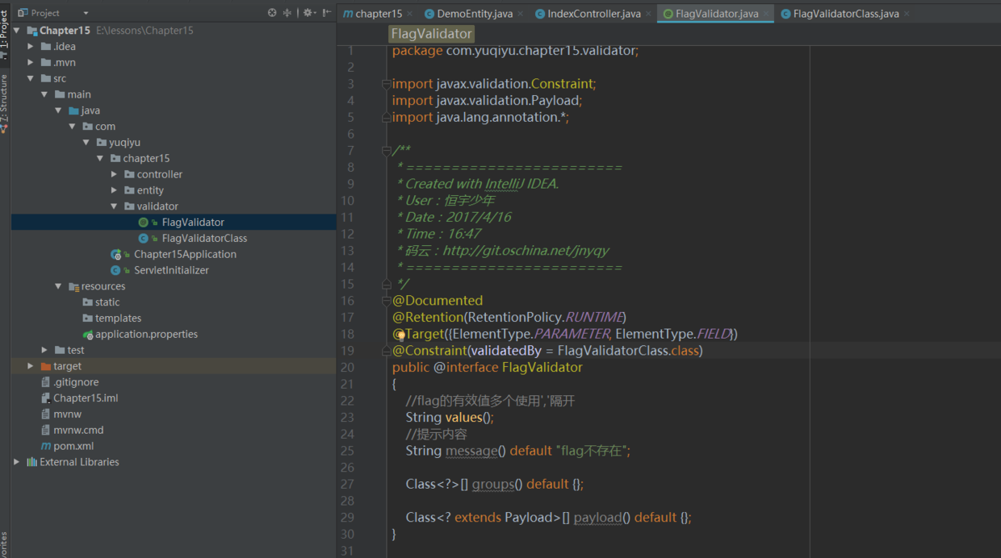Open the Project panel settings gear
The width and height of the screenshot is (1001, 558).
[308, 13]
